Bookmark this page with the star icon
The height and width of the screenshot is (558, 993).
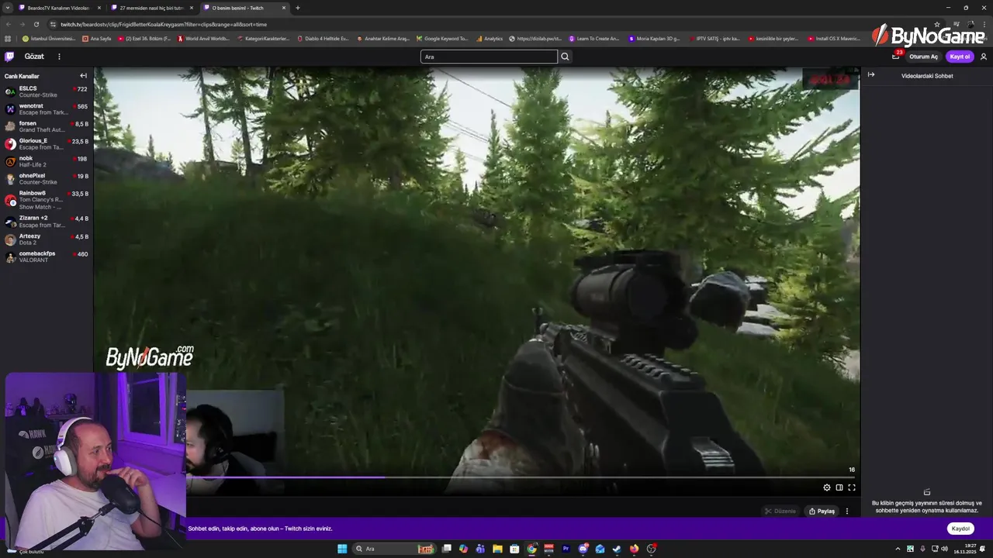tap(937, 24)
